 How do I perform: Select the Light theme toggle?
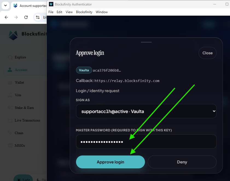(23, 179)
